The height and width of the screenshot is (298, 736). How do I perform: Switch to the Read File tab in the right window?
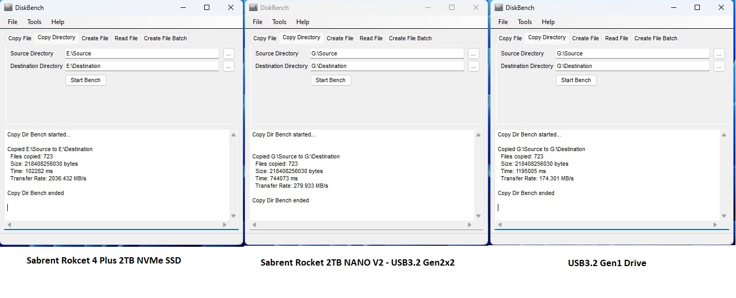(x=617, y=38)
